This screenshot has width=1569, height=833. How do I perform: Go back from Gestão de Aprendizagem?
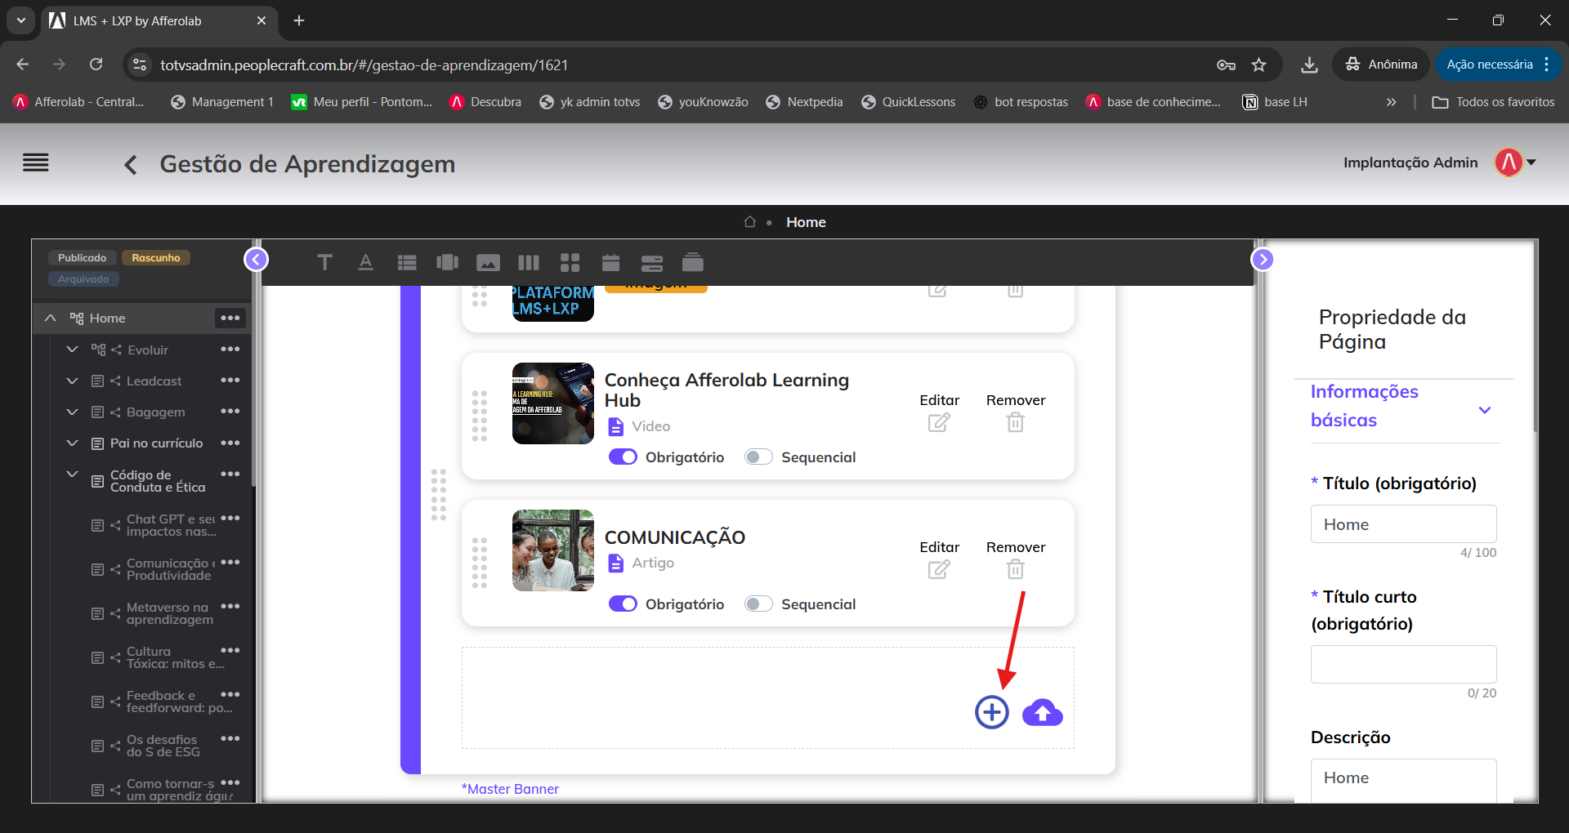pyautogui.click(x=131, y=165)
